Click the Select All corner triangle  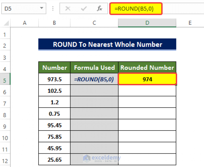click(6, 23)
